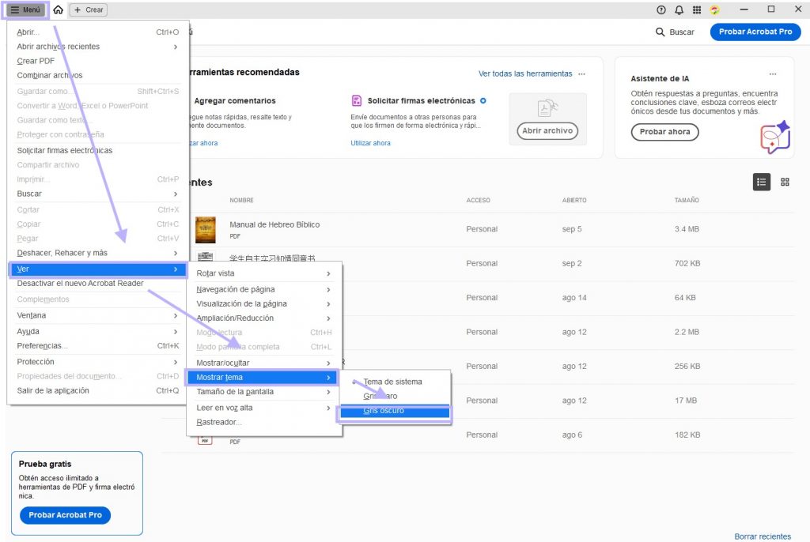The height and width of the screenshot is (542, 810).
Task: Click the TAMAÑO column header
Action: click(687, 200)
